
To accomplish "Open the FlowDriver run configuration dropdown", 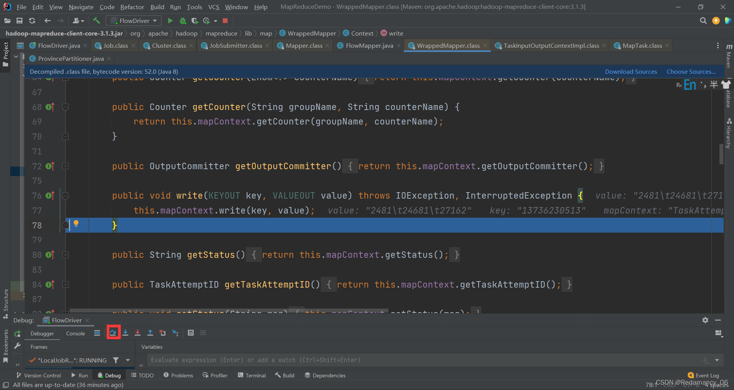I will point(133,21).
